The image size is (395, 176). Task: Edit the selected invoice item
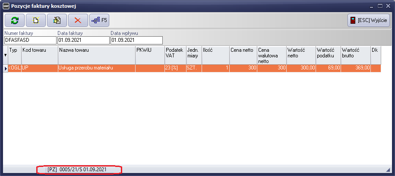[57, 20]
